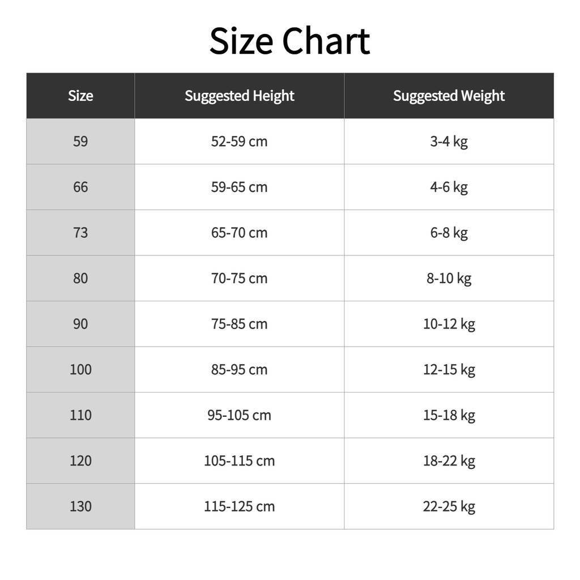The image size is (580, 580).
Task: Click the 18-22 kg weight cell
Action: 449,460
